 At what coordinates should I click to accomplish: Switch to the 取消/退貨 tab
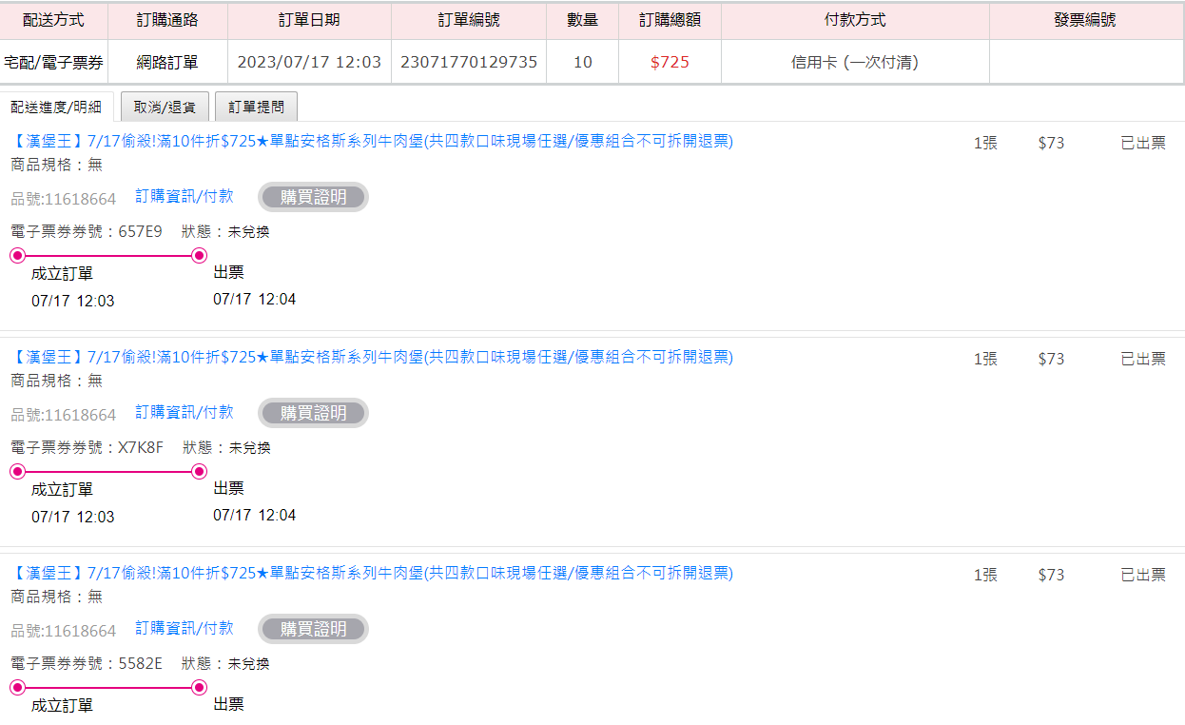click(165, 108)
